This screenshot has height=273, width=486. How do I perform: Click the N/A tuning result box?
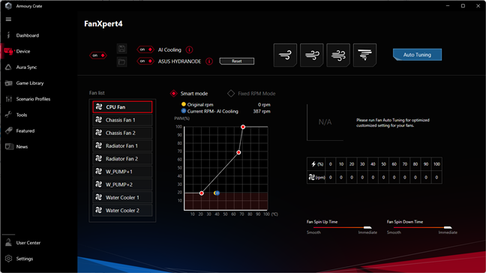325,122
